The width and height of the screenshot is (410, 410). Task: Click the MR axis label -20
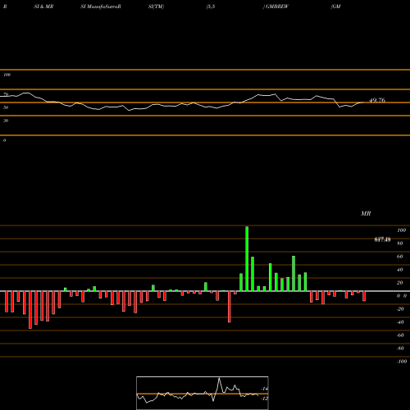[400, 309]
